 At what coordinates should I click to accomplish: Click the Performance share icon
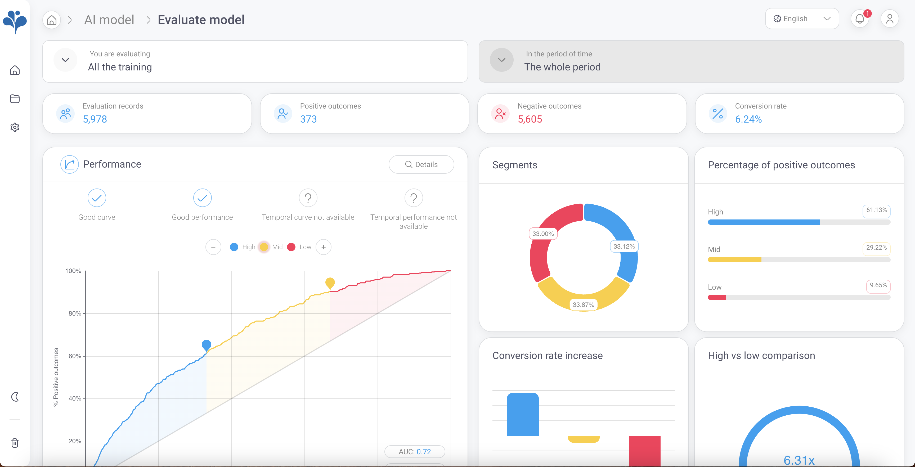pyautogui.click(x=70, y=164)
